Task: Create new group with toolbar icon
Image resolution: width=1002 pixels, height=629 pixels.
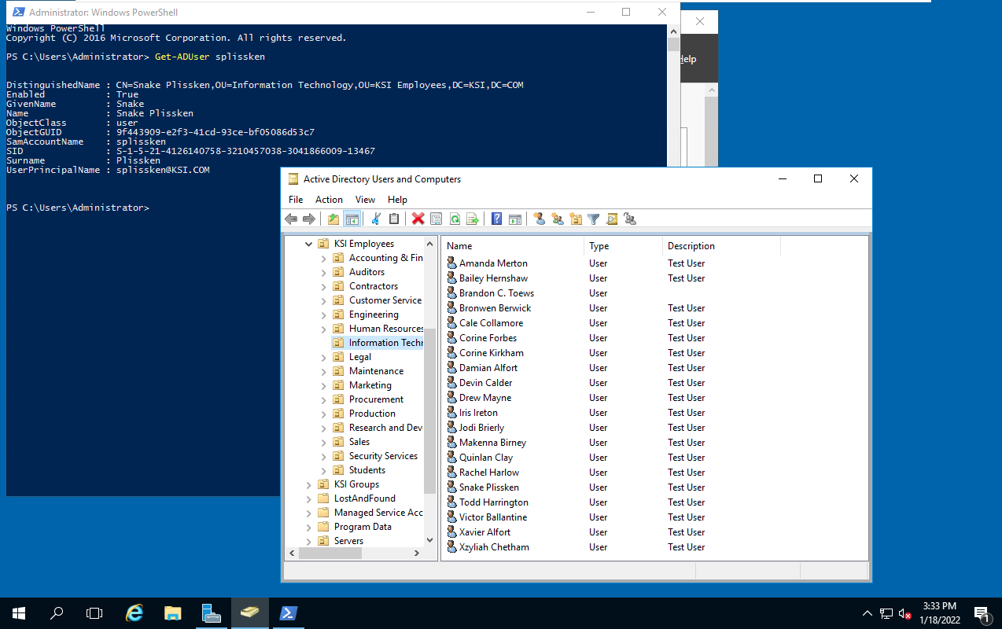Action: coord(558,219)
